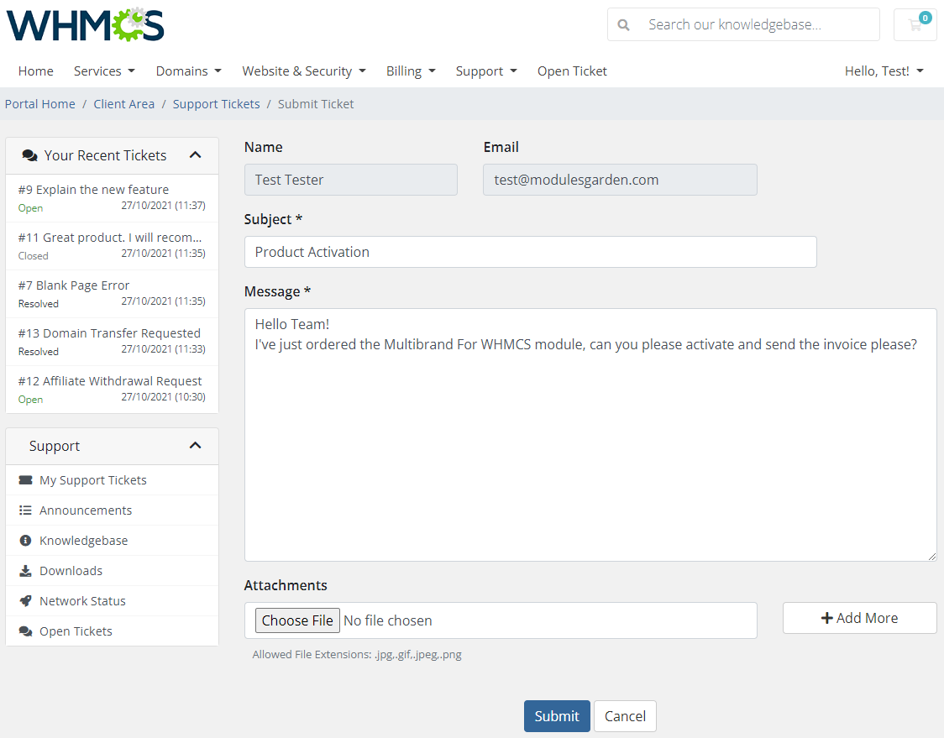
Task: Expand the Domains dropdown menu
Action: pyautogui.click(x=188, y=71)
